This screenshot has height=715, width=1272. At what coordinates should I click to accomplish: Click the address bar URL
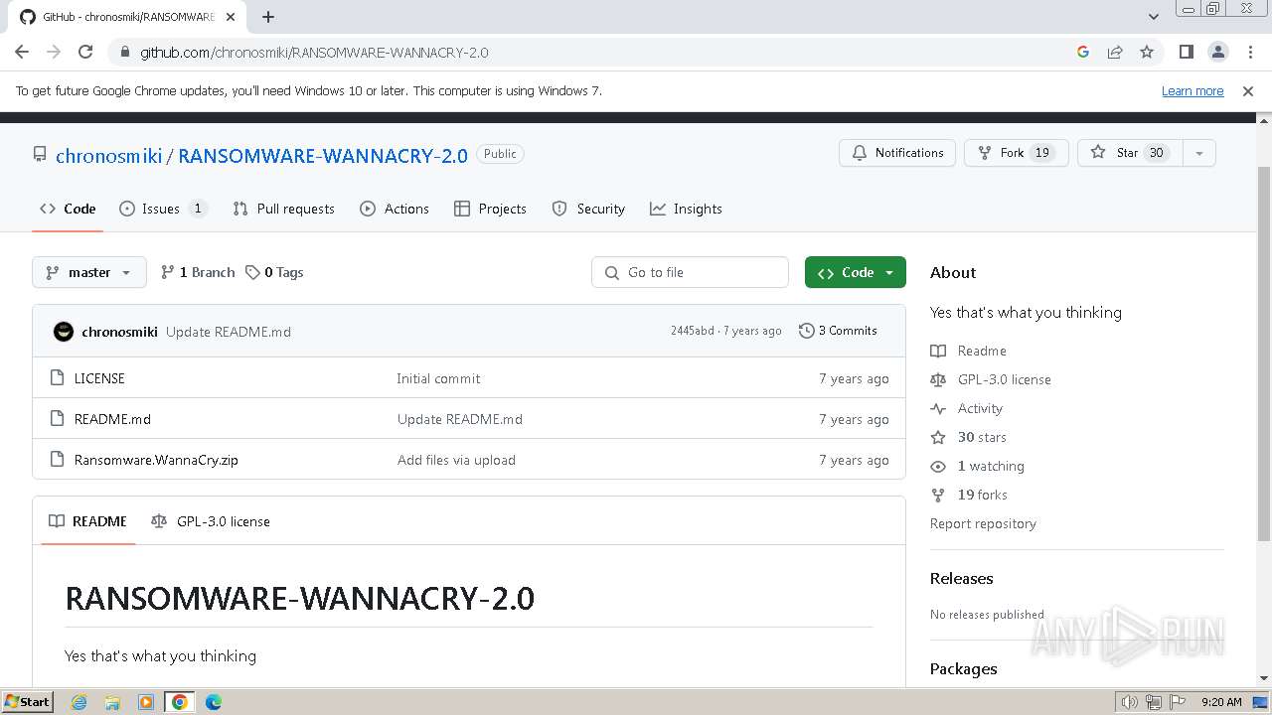click(x=314, y=52)
